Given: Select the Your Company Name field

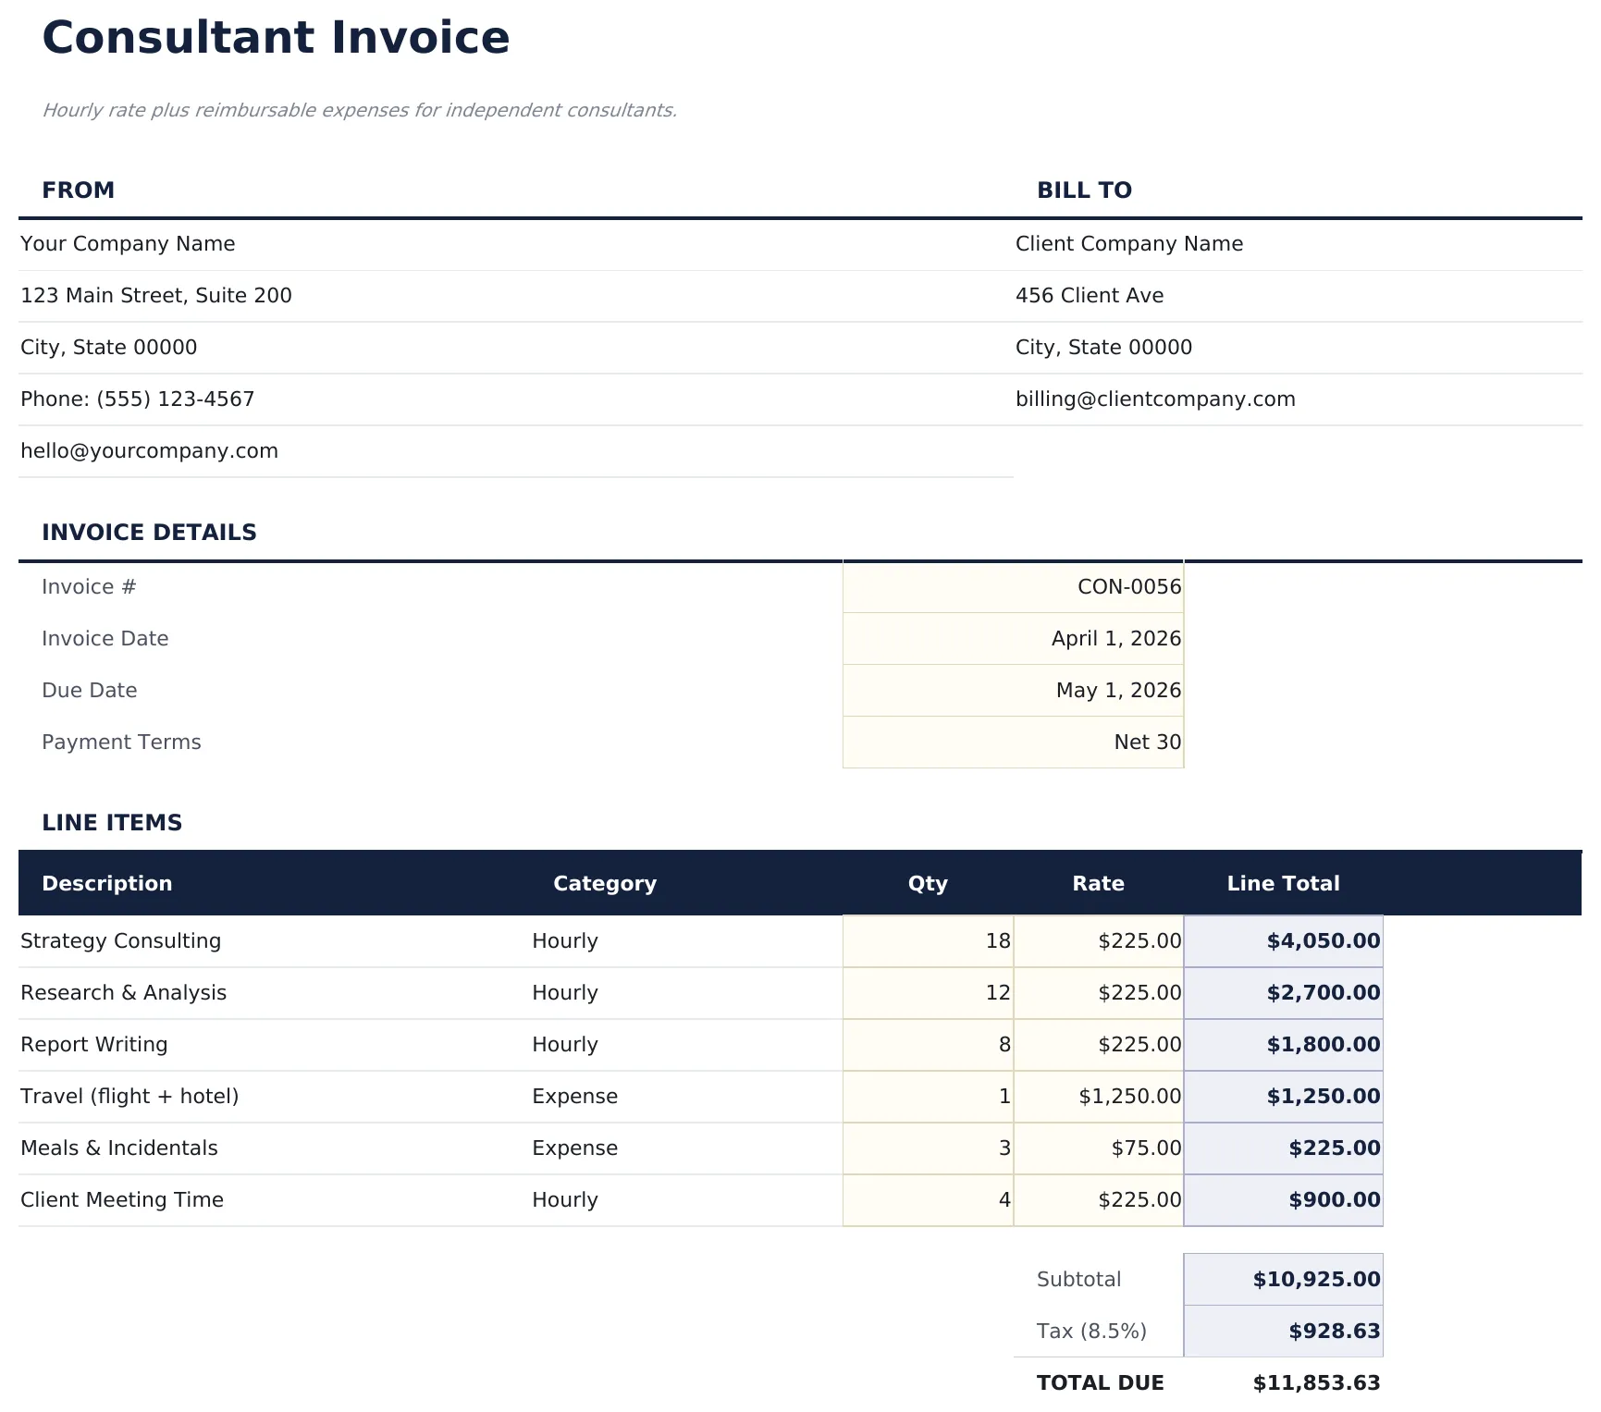Looking at the screenshot, I should pyautogui.click(x=127, y=243).
